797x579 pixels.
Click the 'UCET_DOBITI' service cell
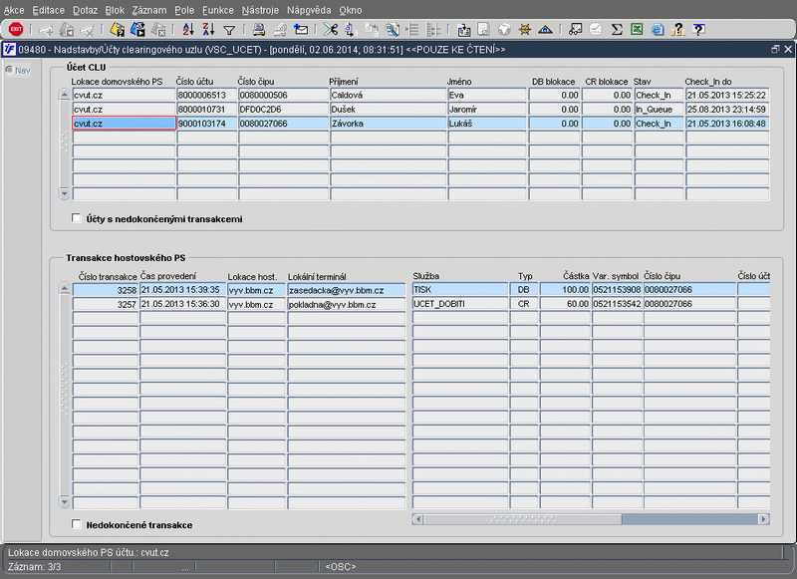click(x=459, y=304)
